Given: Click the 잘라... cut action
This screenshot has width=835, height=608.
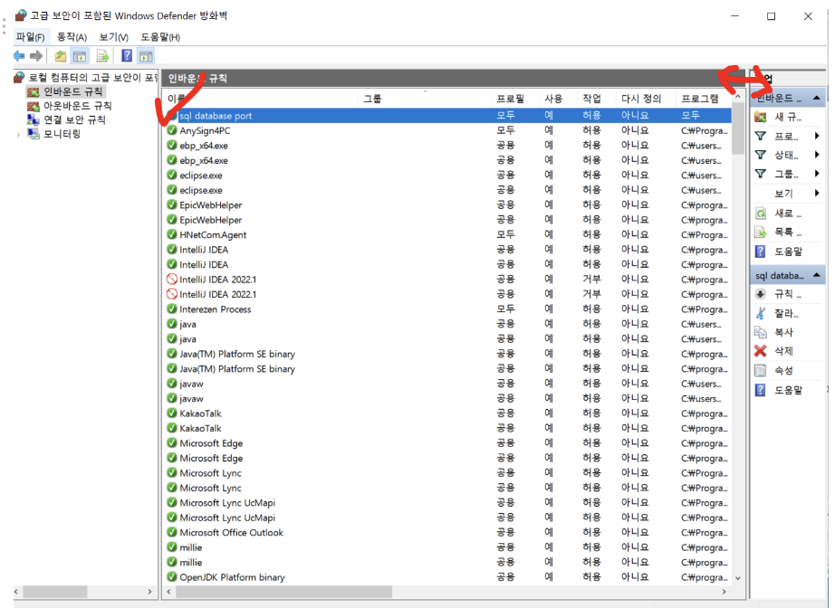Looking at the screenshot, I should [786, 313].
